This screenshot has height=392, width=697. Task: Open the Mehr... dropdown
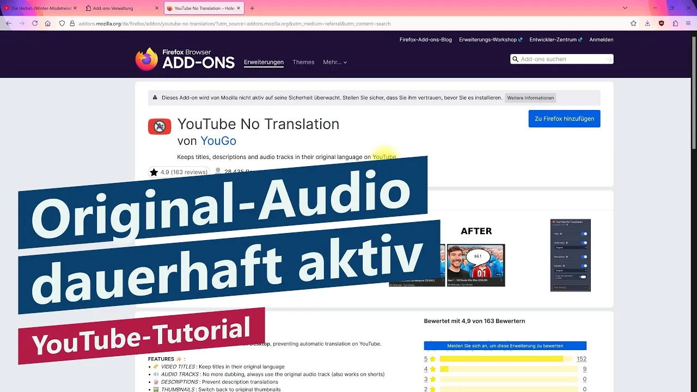coord(334,62)
